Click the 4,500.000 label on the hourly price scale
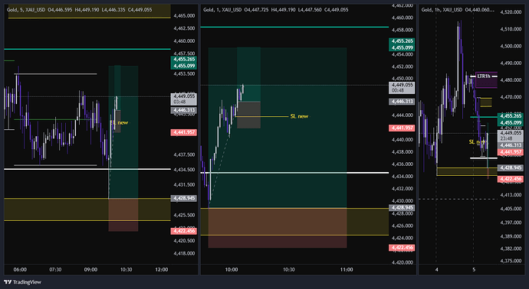The width and height of the screenshot is (529, 289). (511, 46)
